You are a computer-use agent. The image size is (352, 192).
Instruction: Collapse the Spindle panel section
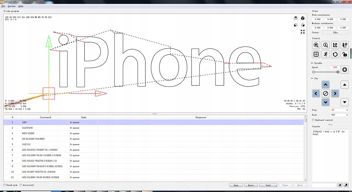pyautogui.click(x=313, y=63)
